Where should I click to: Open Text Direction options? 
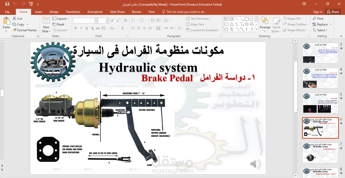click(x=199, y=19)
